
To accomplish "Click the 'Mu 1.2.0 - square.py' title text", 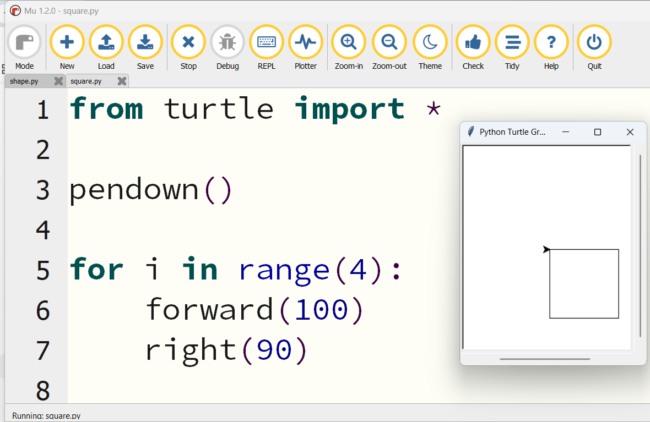I will click(x=61, y=11).
